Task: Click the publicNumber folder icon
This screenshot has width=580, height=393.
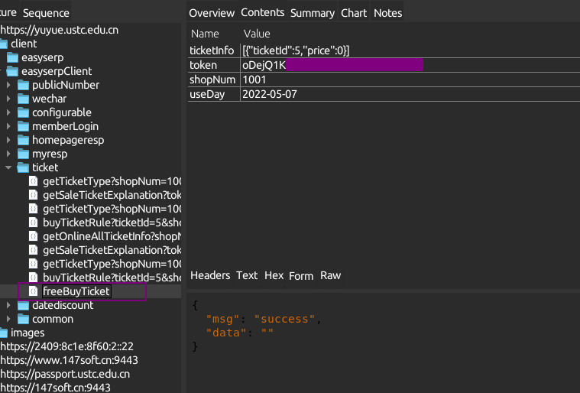Action: click(x=22, y=85)
